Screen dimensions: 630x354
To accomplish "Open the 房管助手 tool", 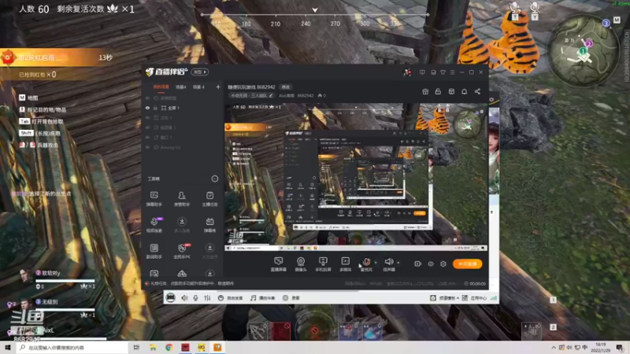I will [182, 199].
